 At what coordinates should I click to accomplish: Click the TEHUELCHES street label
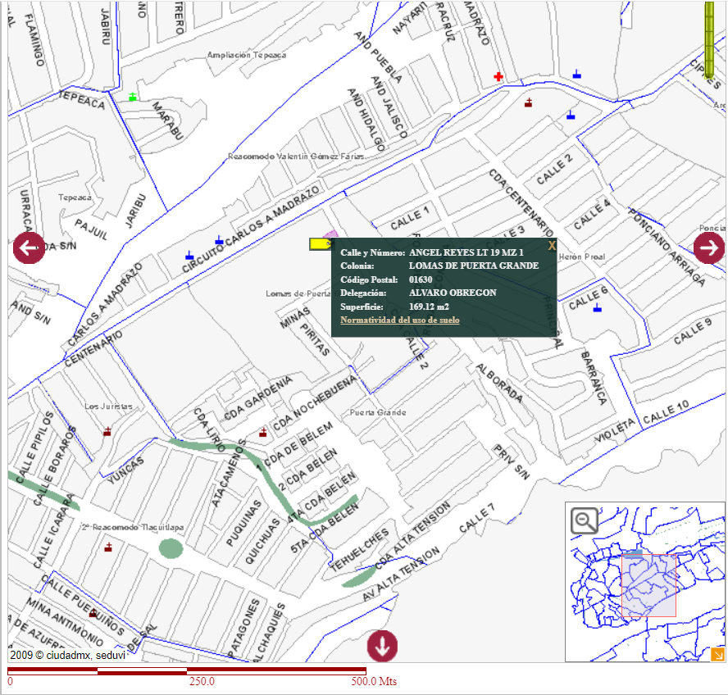[359, 550]
